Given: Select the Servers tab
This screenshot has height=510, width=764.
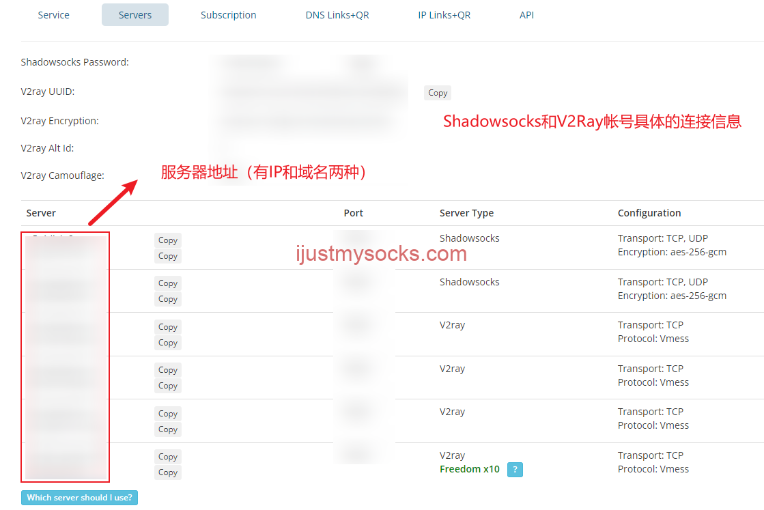Looking at the screenshot, I should click(135, 15).
